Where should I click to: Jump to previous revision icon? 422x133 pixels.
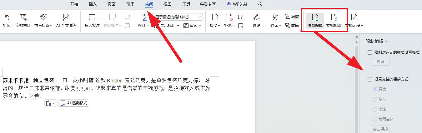pyautogui.click(x=240, y=17)
